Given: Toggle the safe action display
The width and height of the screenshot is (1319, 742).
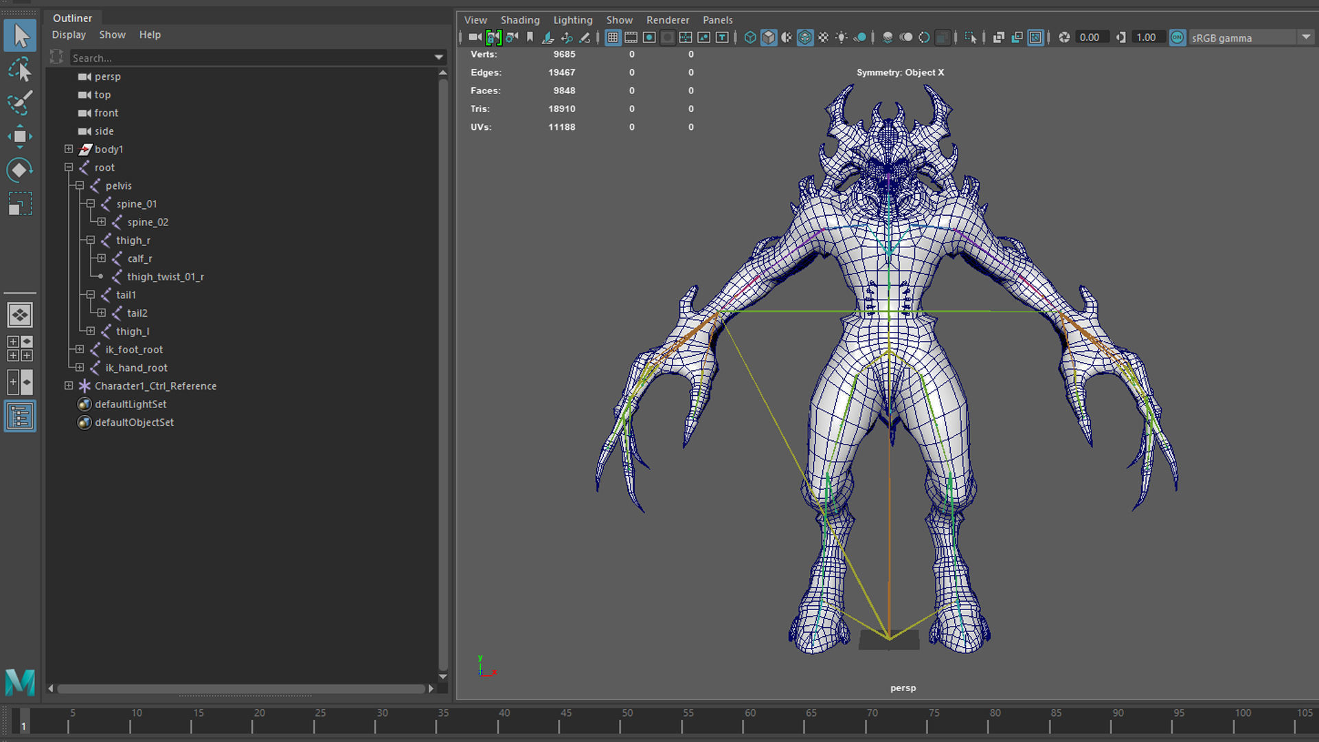Looking at the screenshot, I should pos(703,37).
